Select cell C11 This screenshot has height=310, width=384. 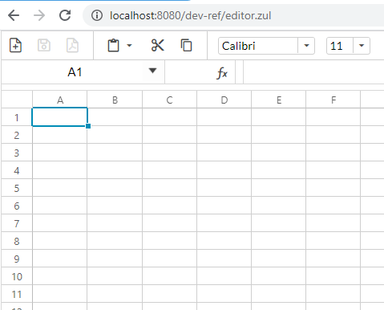point(170,294)
